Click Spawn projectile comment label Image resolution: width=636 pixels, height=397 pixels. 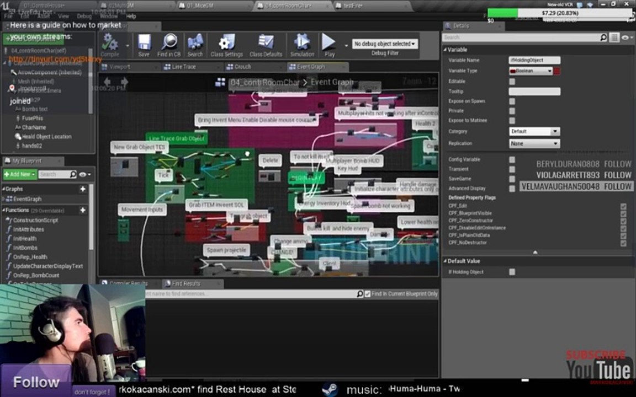click(x=227, y=250)
